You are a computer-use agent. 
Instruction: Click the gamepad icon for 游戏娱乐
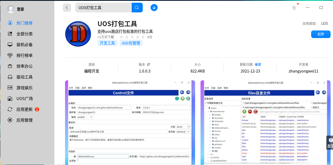[x=10, y=88]
